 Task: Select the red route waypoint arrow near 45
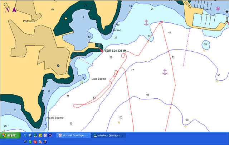point(161,22)
